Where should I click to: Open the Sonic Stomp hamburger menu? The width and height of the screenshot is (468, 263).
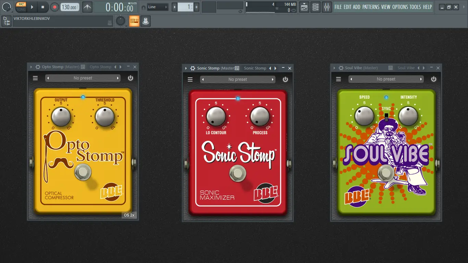click(190, 79)
